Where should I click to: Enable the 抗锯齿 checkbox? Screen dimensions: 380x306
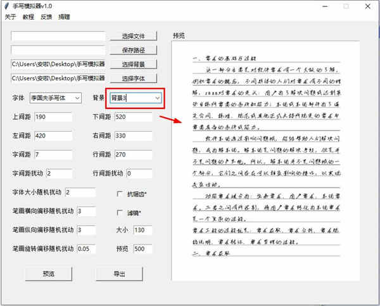[x=120, y=194]
